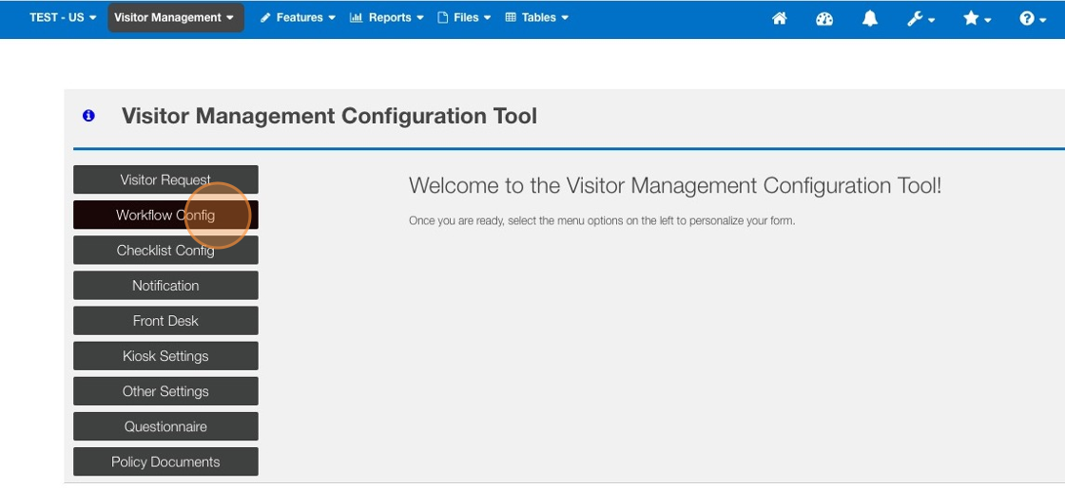
Task: Click the home icon in top bar
Action: click(x=780, y=18)
